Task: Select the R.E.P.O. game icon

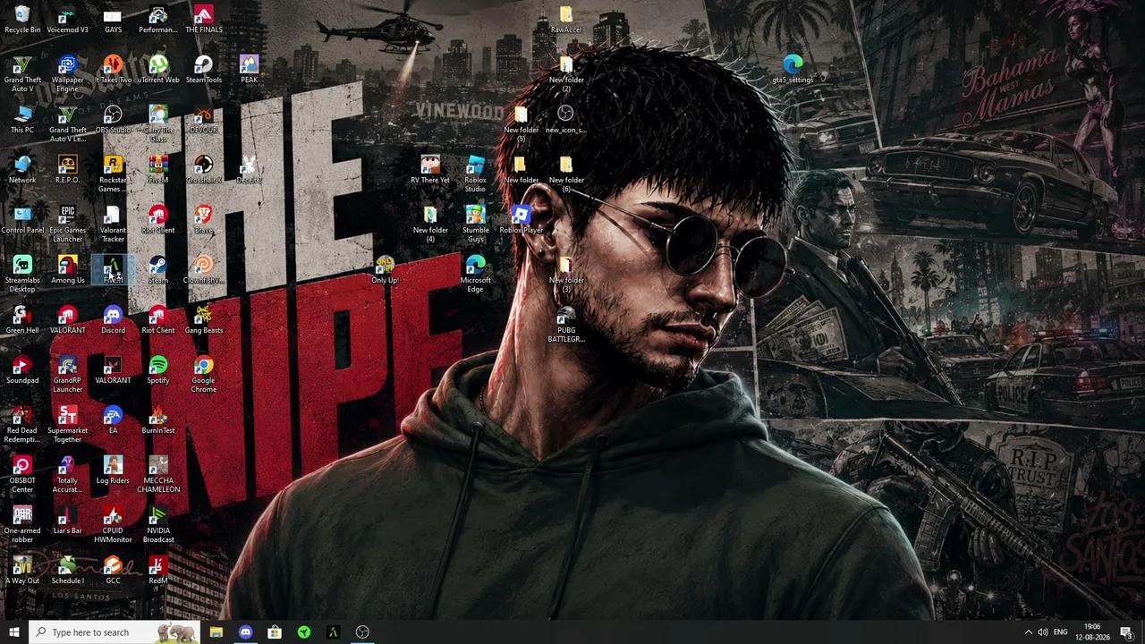Action: [67, 170]
